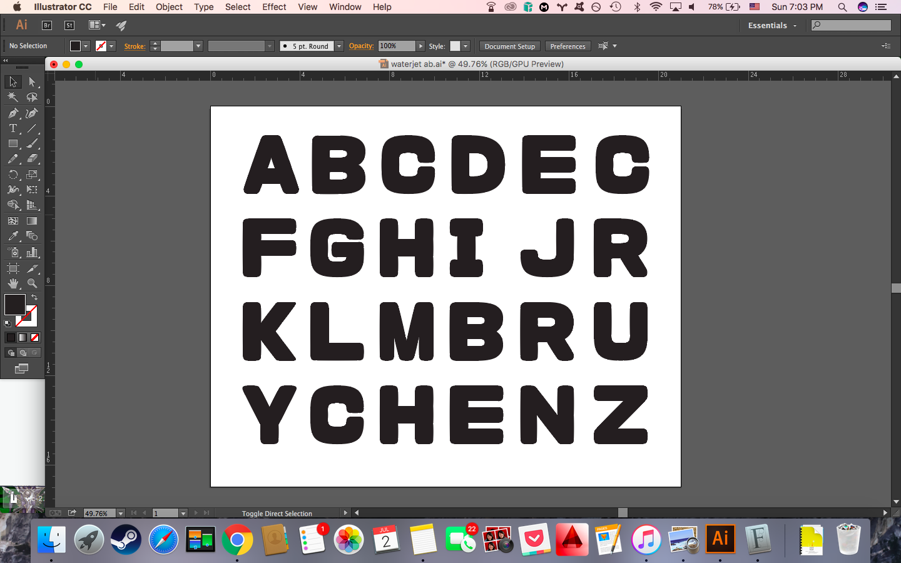Pick the Symbol Sprayer tool
The width and height of the screenshot is (901, 563).
coord(13,252)
